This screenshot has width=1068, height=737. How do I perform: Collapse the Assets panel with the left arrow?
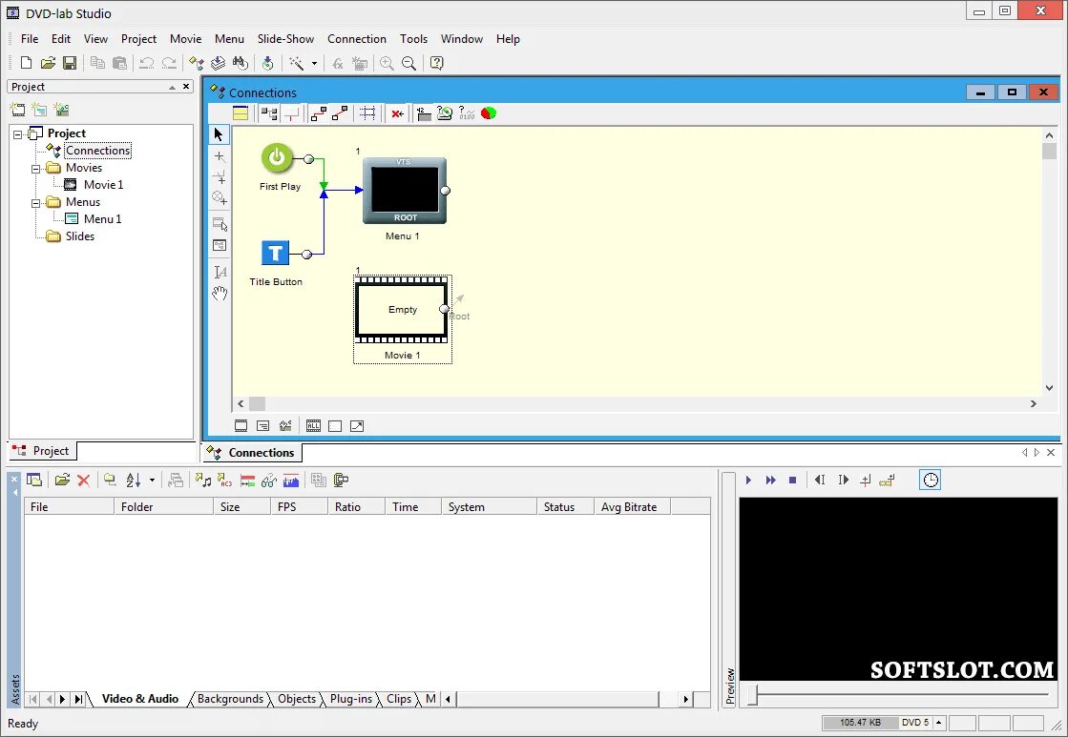tap(14, 492)
